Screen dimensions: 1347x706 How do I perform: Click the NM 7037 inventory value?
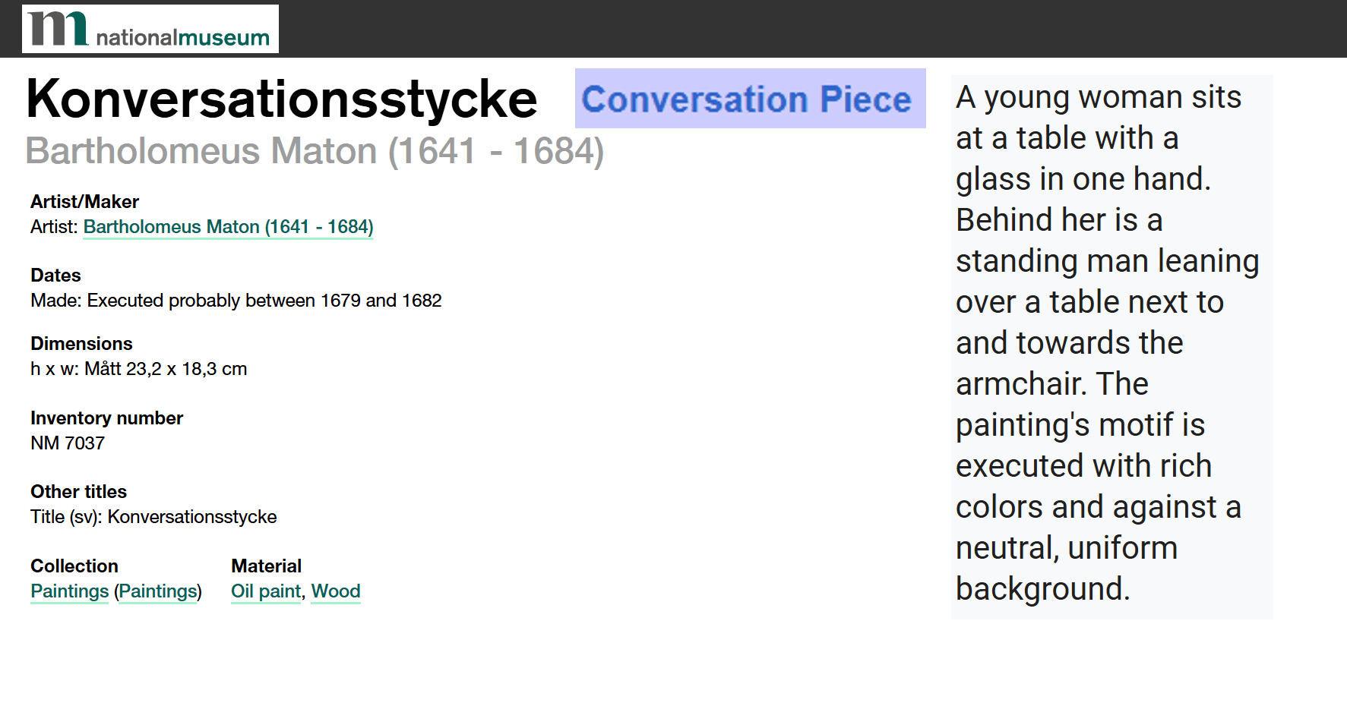[x=68, y=443]
